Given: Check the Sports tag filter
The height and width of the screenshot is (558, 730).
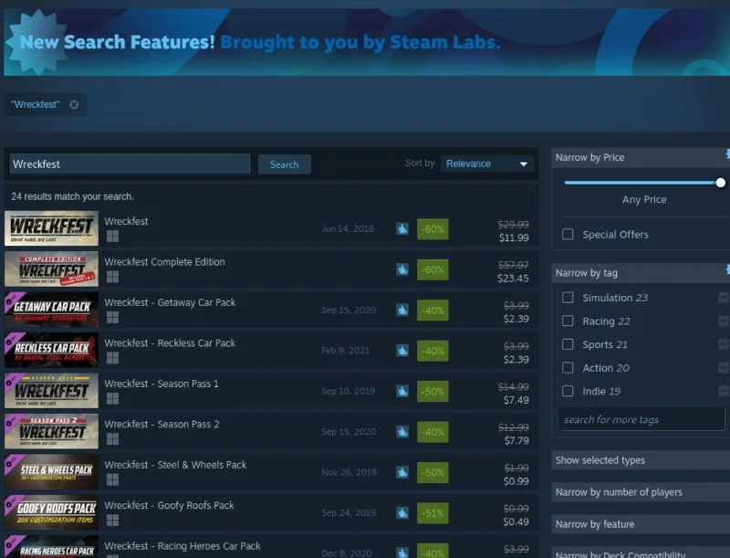Looking at the screenshot, I should (568, 344).
